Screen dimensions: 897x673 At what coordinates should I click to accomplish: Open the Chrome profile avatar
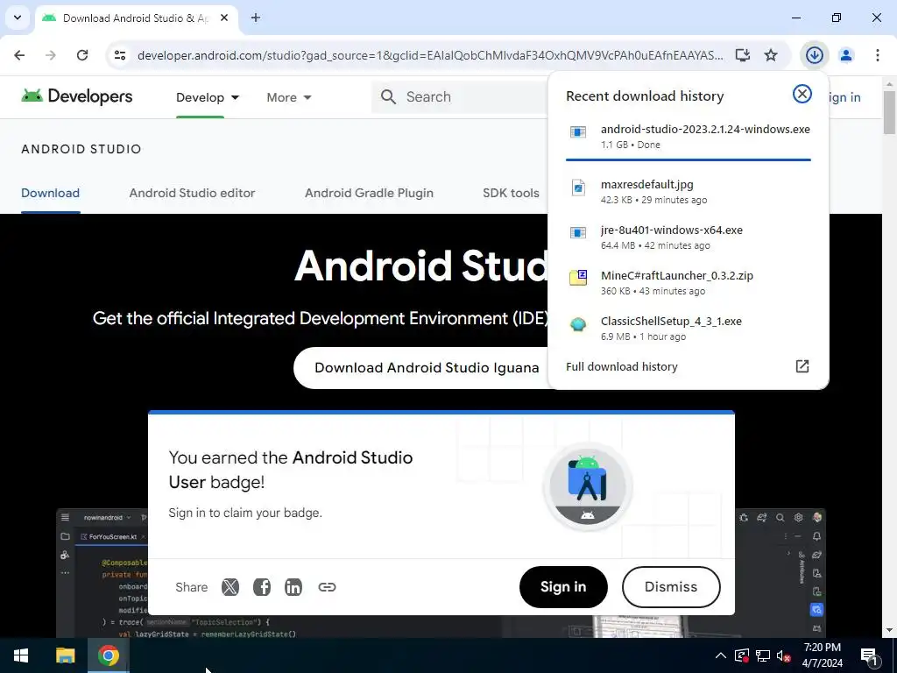845,55
